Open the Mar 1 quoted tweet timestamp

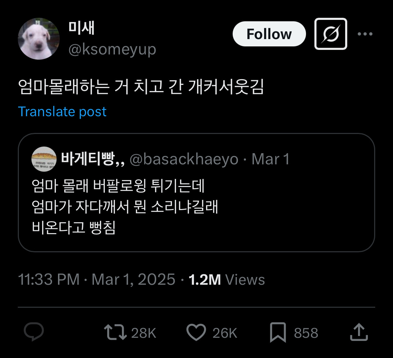271,159
